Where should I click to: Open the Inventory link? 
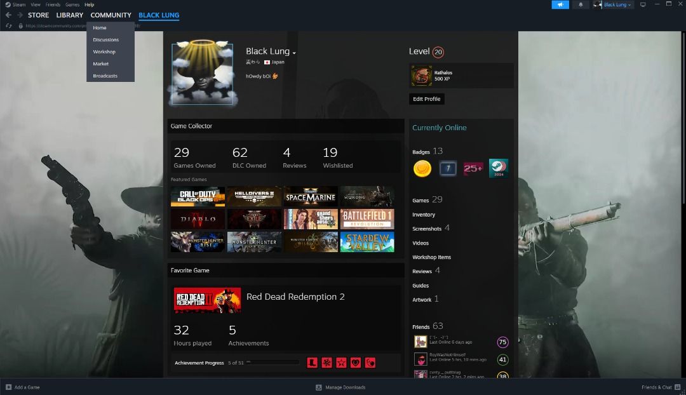click(x=424, y=215)
